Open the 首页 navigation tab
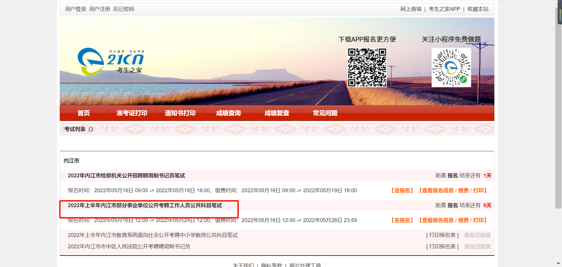 coord(84,113)
